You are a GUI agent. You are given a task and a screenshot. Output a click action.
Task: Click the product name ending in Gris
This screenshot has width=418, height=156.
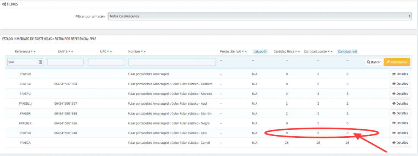tap(168, 133)
